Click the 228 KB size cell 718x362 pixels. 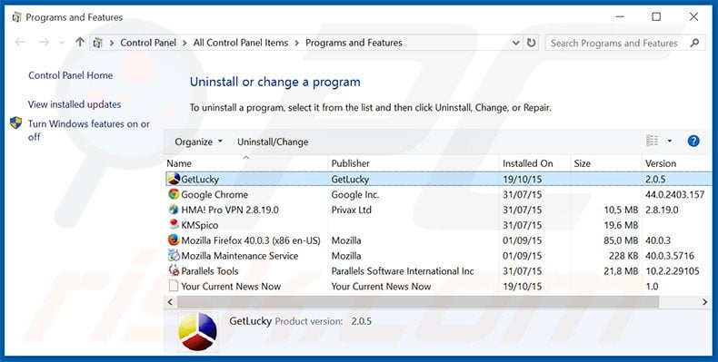click(x=623, y=256)
